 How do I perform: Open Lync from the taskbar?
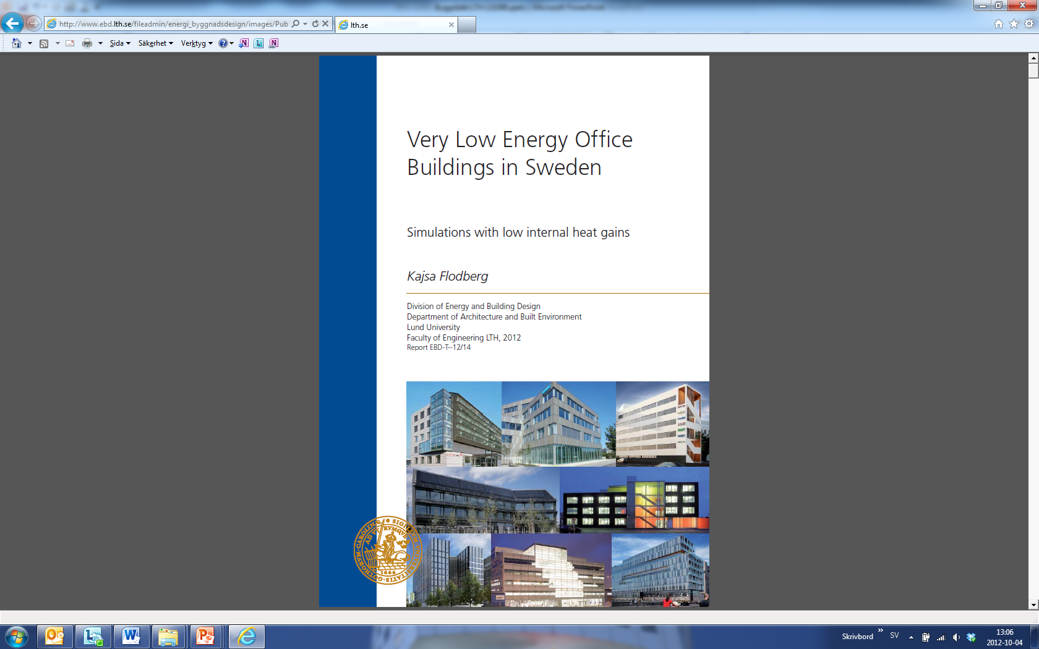click(x=93, y=637)
